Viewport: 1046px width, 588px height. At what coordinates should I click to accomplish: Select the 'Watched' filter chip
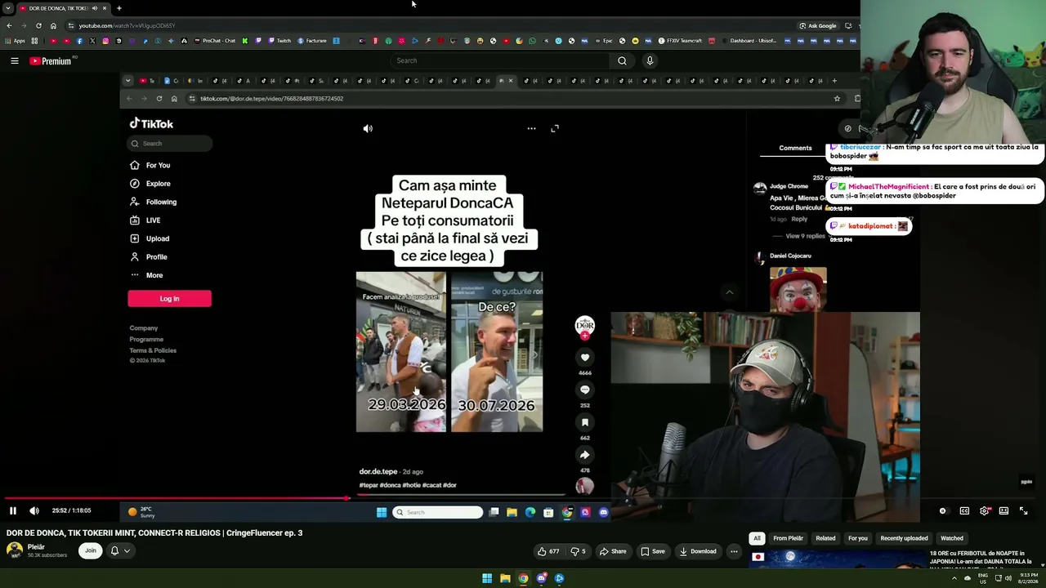tap(952, 538)
